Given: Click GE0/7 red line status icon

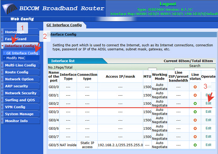Looking at the screenshot, I should point(195,137).
